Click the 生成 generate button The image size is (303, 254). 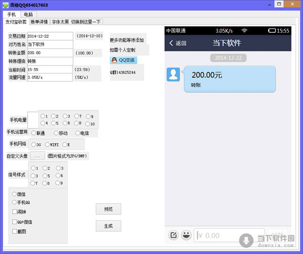[x=109, y=226]
